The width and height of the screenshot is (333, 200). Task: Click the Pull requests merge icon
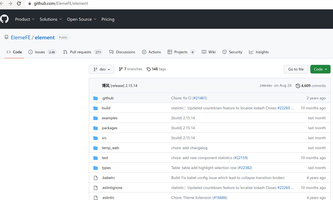(x=65, y=52)
